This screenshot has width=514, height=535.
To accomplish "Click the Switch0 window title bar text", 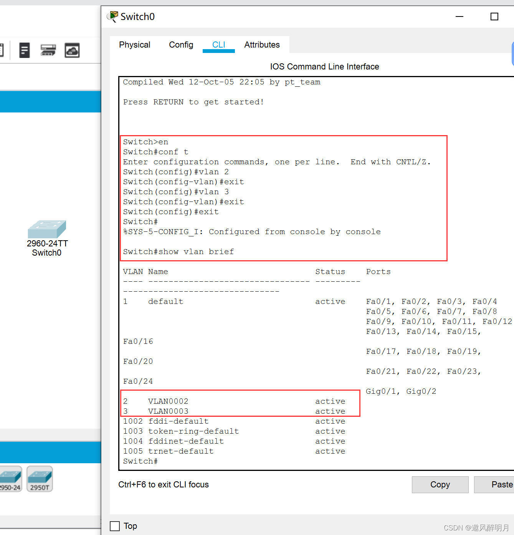I will point(137,17).
